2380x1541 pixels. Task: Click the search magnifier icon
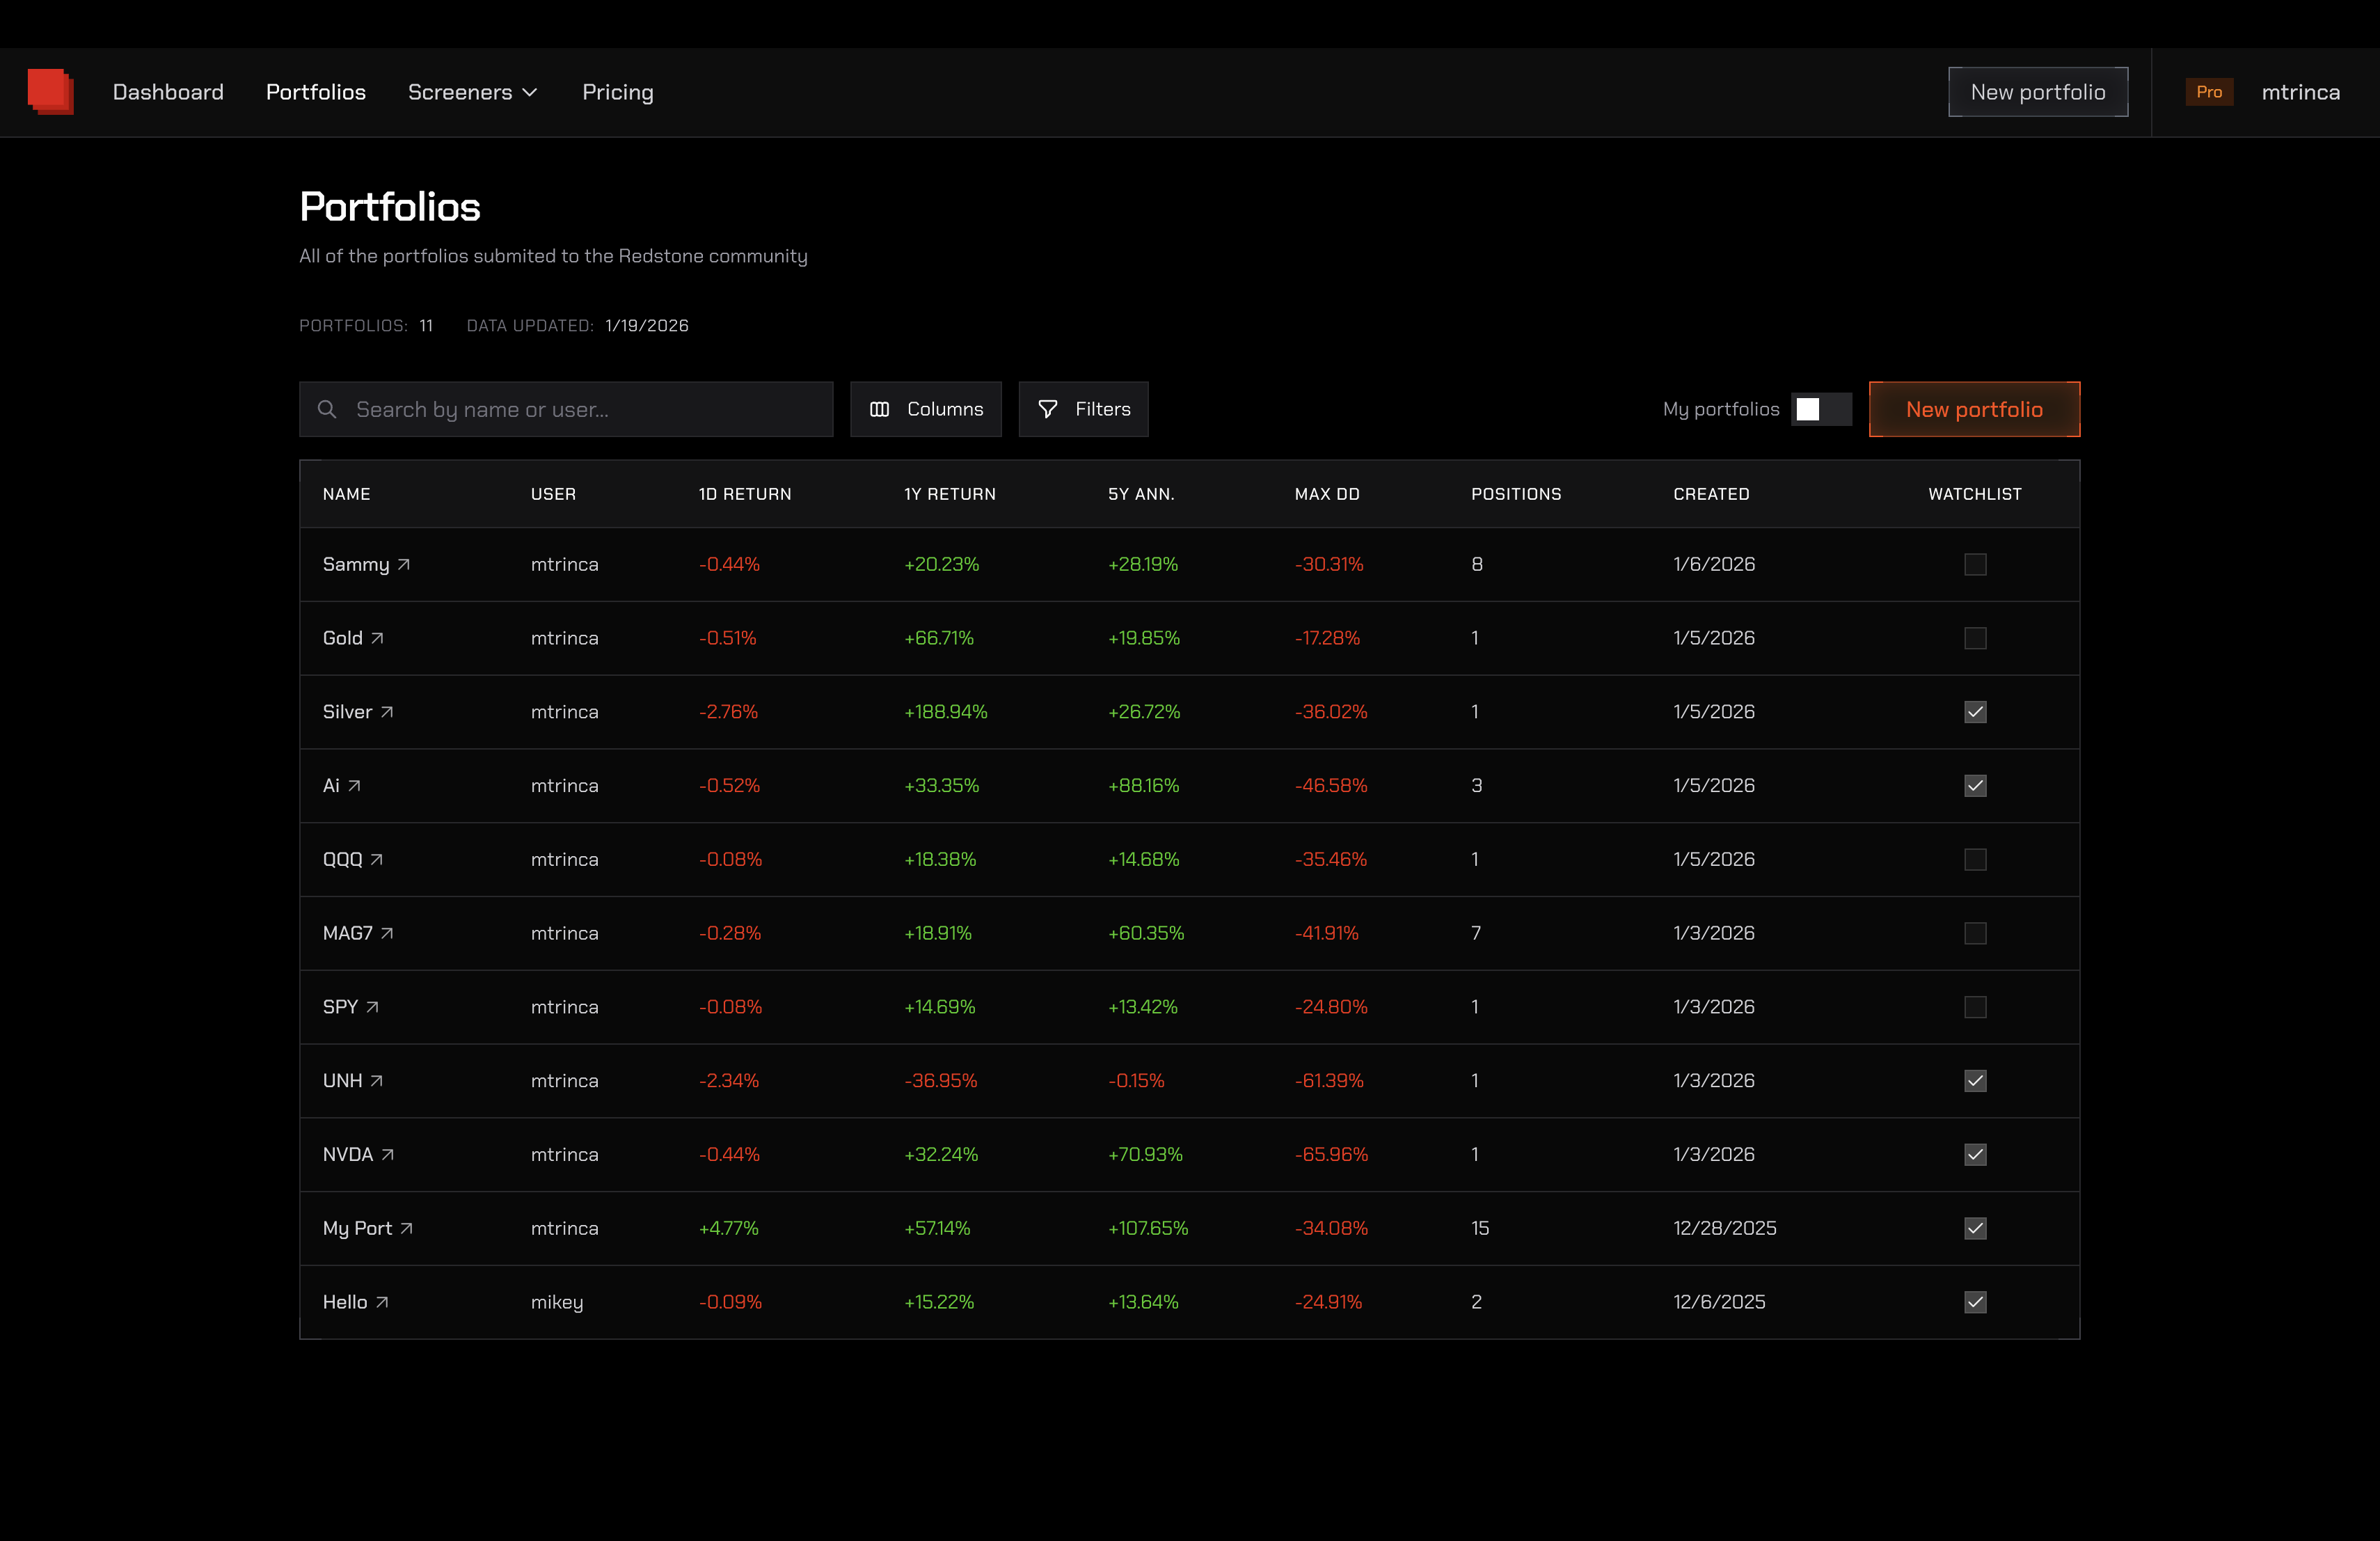click(327, 409)
